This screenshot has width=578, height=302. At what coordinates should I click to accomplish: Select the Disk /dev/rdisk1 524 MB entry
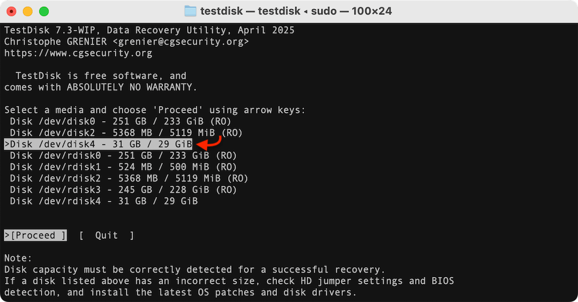pos(123,167)
